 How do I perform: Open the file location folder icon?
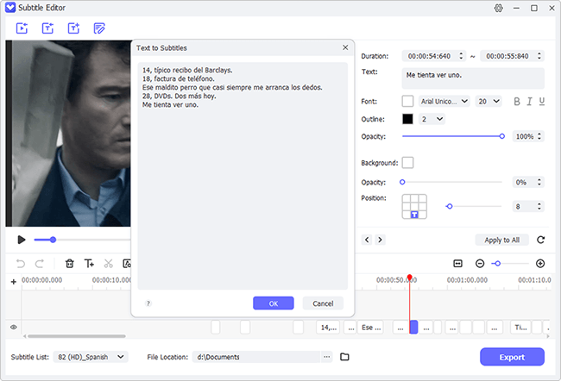[x=344, y=357]
